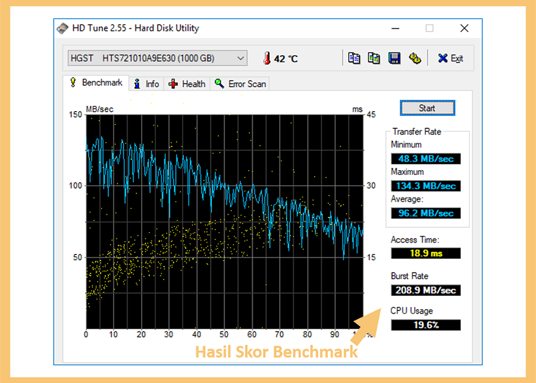Screen dimensions: 536x383
Task: Click the save screenshot floppy disk icon
Action: 394,59
